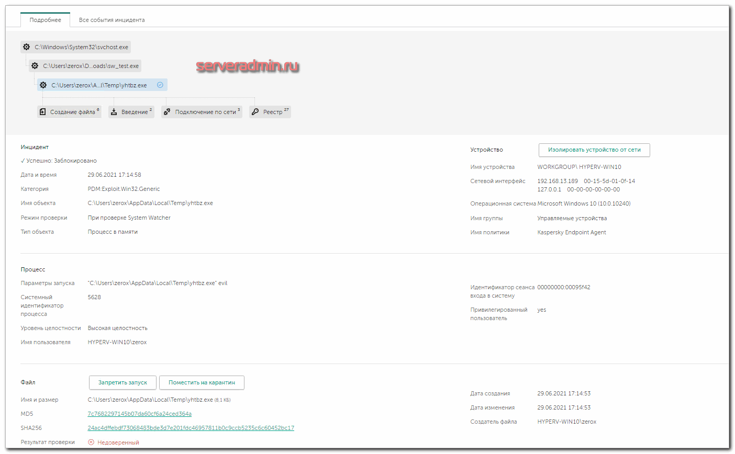
Task: Click the injection (Введение) icon
Action: 114,112
